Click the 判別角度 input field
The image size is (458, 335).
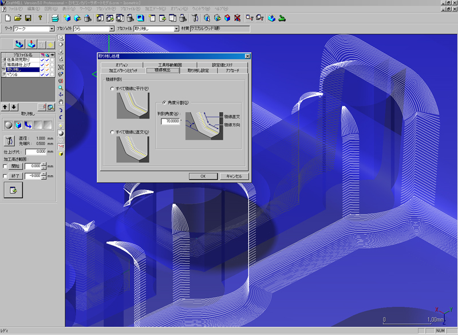tap(170, 121)
